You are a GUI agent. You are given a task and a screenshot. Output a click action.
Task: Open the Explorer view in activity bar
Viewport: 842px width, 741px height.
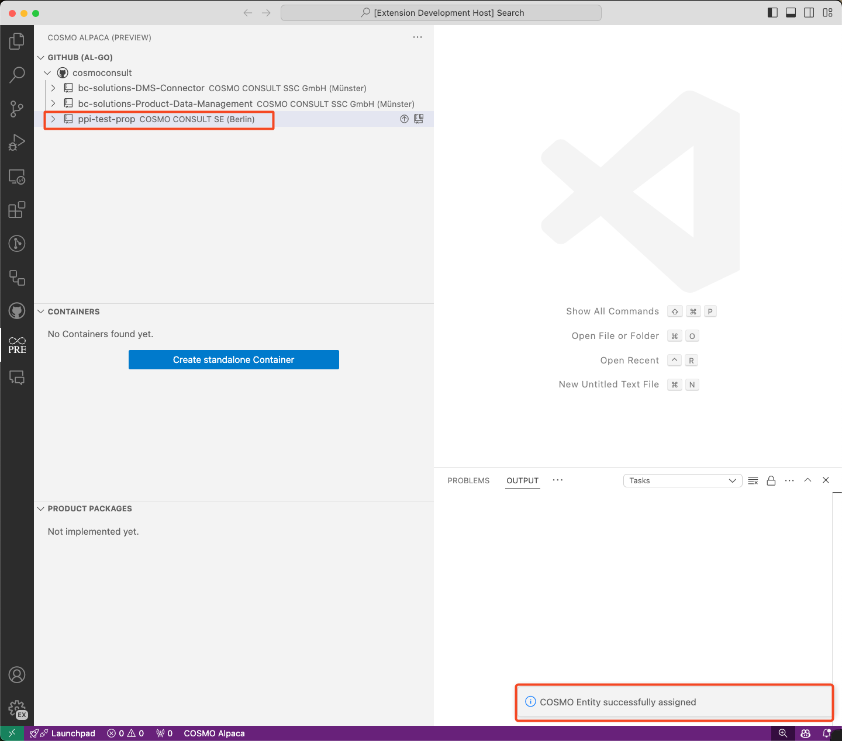click(17, 41)
